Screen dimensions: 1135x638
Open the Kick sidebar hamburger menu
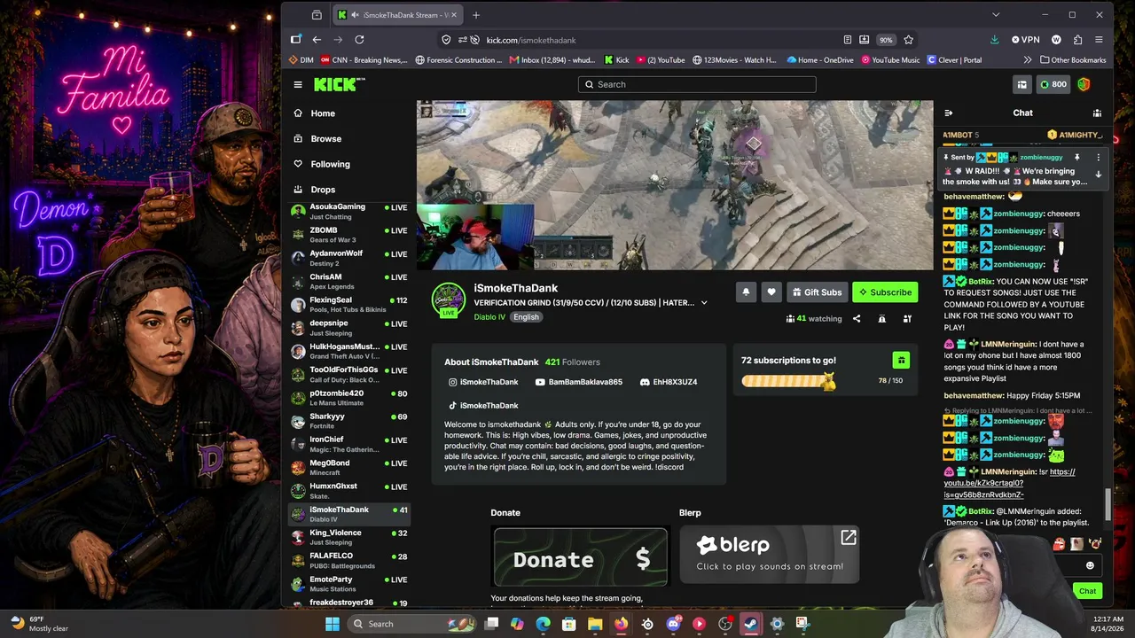(298, 84)
